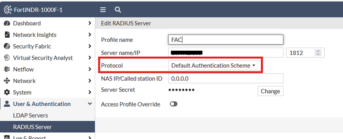This screenshot has height=139, width=343.
Task: Expand System menu chevron
Action: 90,92
